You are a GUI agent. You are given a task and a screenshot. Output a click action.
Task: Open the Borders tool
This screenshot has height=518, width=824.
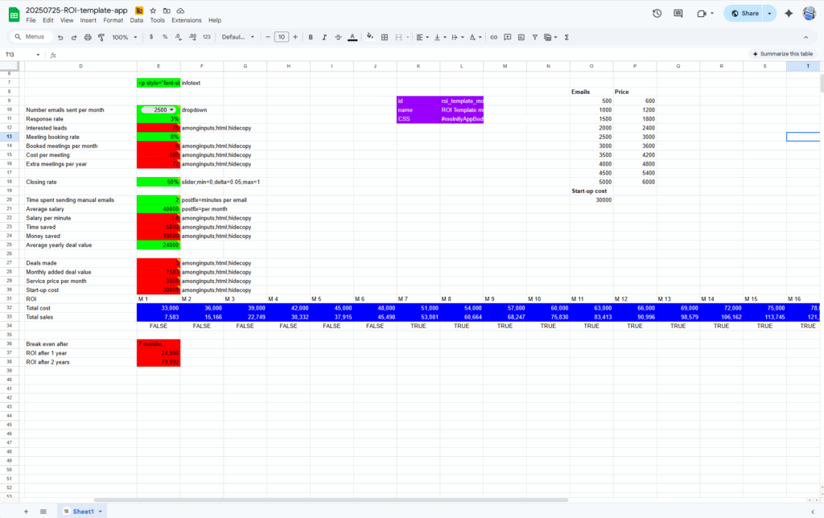coord(385,37)
